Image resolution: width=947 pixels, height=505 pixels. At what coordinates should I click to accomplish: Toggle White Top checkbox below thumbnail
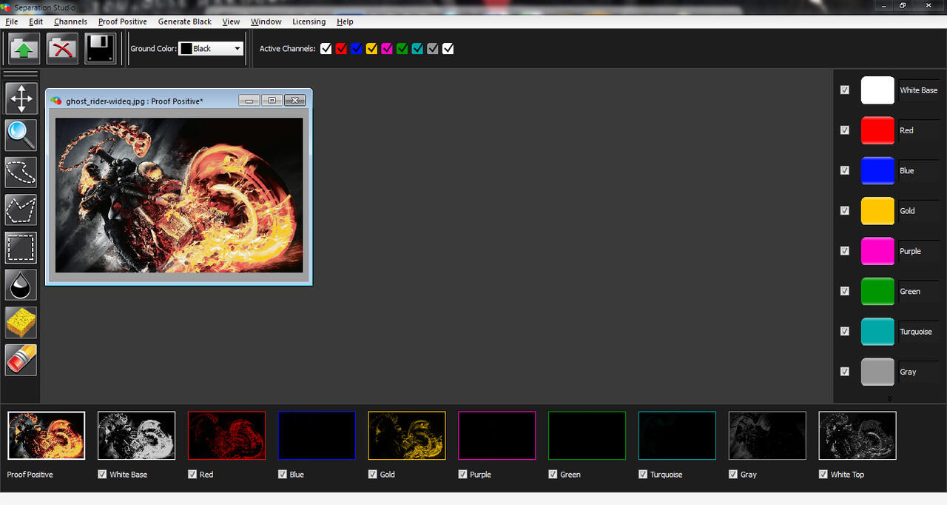[x=823, y=474]
